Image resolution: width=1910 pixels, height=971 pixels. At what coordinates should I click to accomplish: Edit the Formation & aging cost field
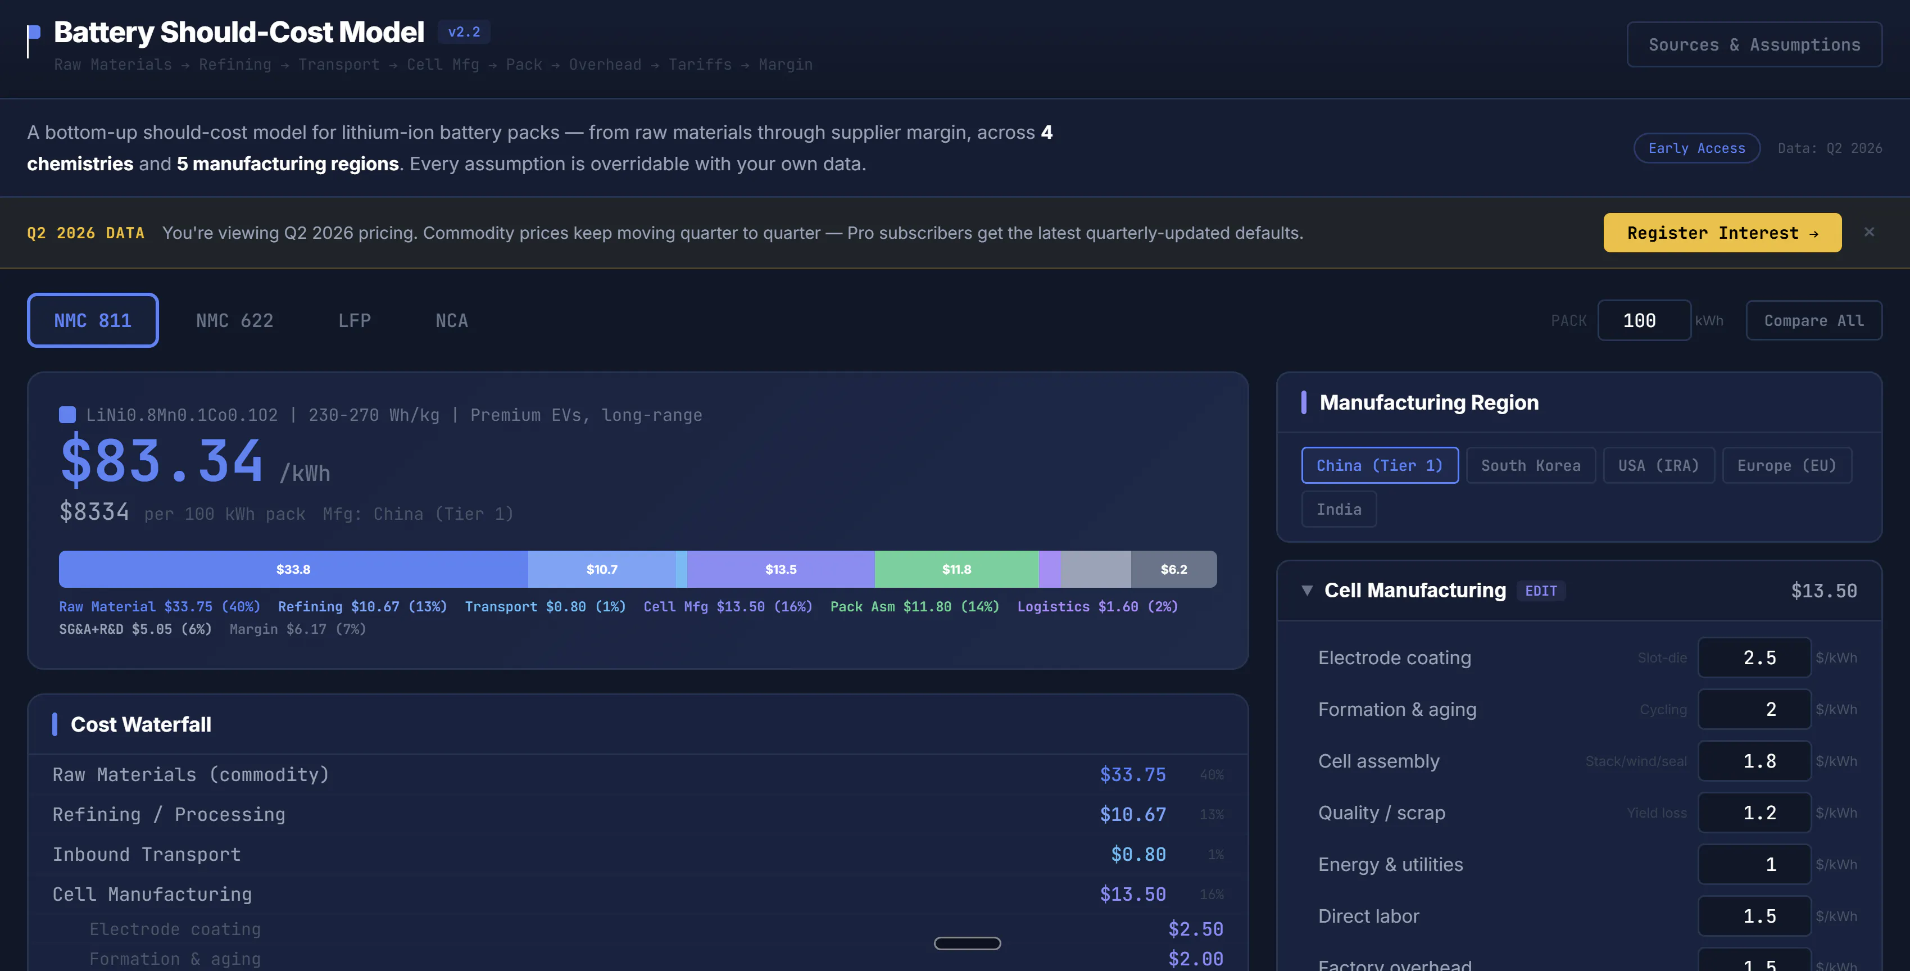point(1754,709)
